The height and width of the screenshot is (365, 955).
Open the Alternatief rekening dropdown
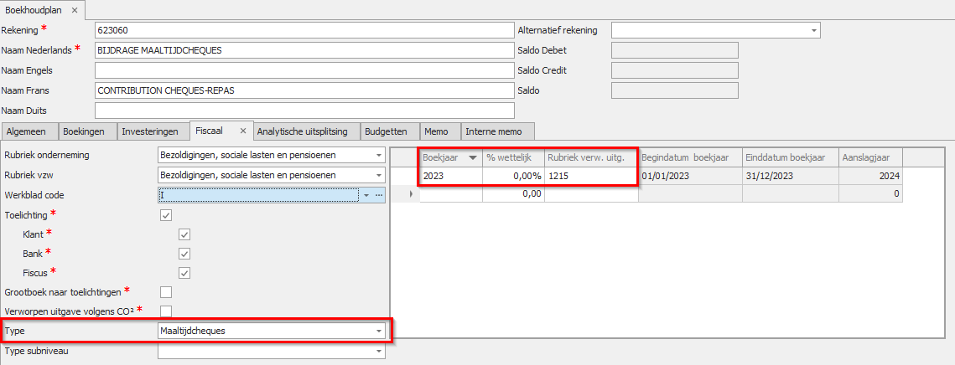pyautogui.click(x=813, y=30)
